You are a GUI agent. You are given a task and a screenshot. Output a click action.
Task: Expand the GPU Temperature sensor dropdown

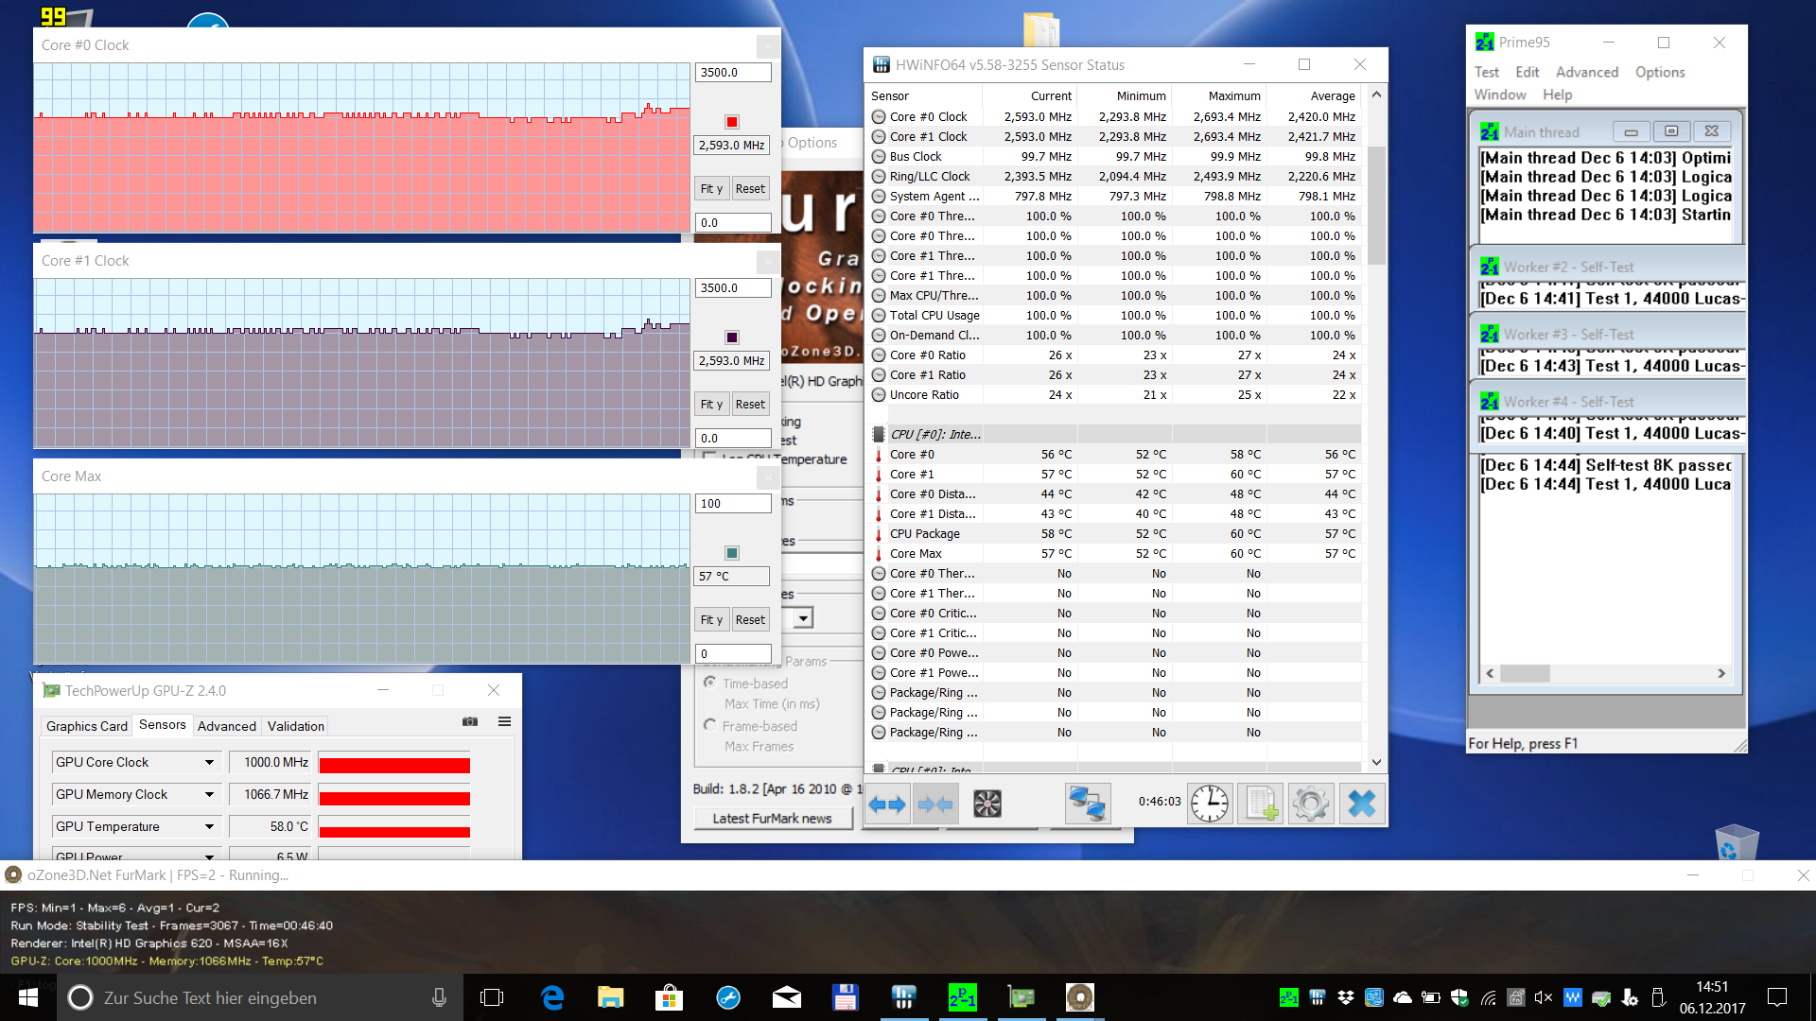point(209,827)
